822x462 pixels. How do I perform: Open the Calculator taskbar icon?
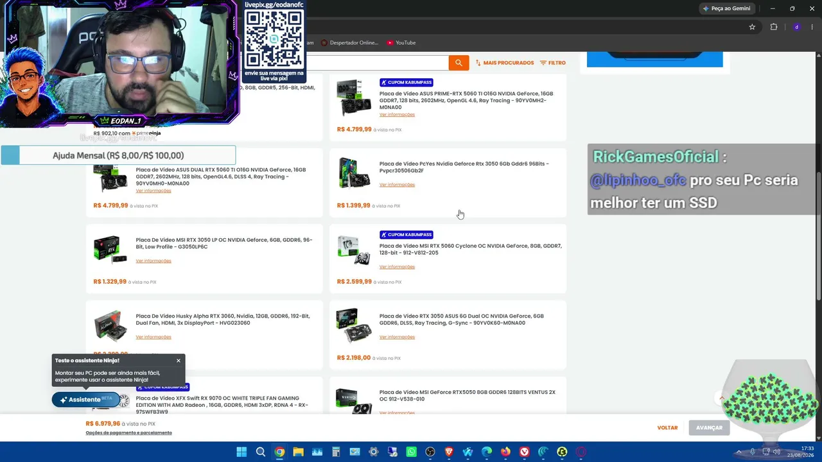tap(336, 452)
